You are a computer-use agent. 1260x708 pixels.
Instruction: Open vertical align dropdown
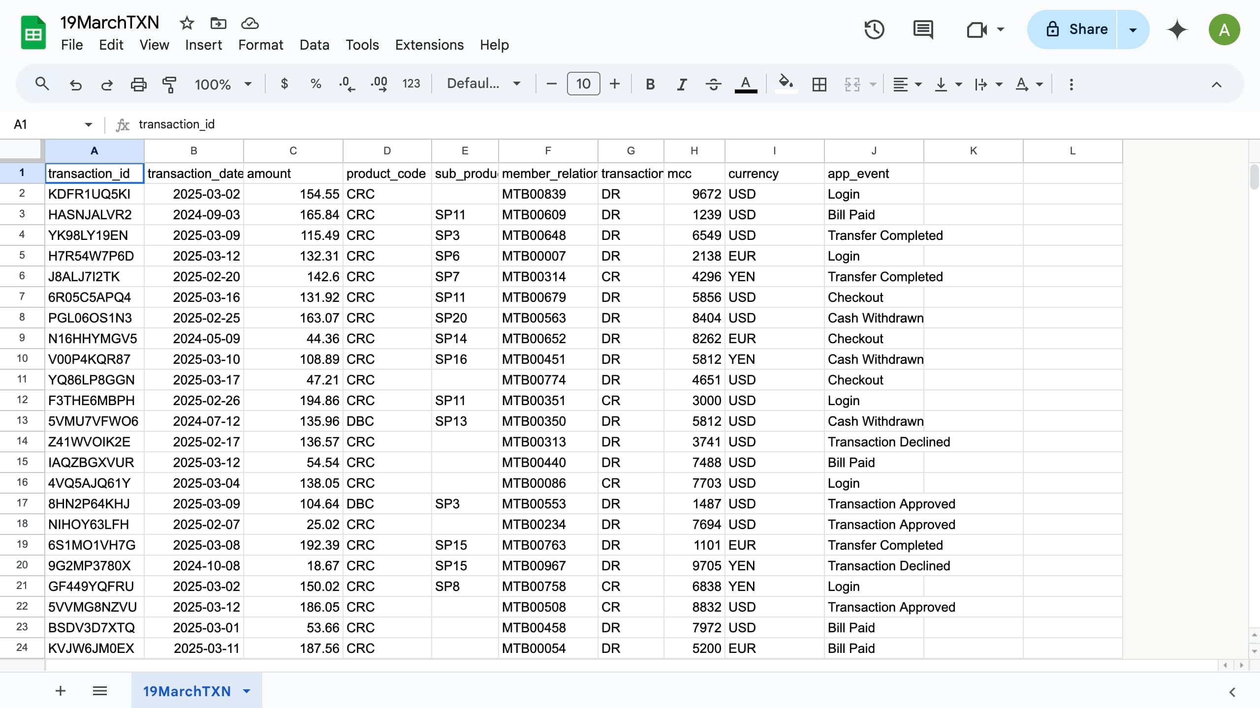click(x=948, y=85)
